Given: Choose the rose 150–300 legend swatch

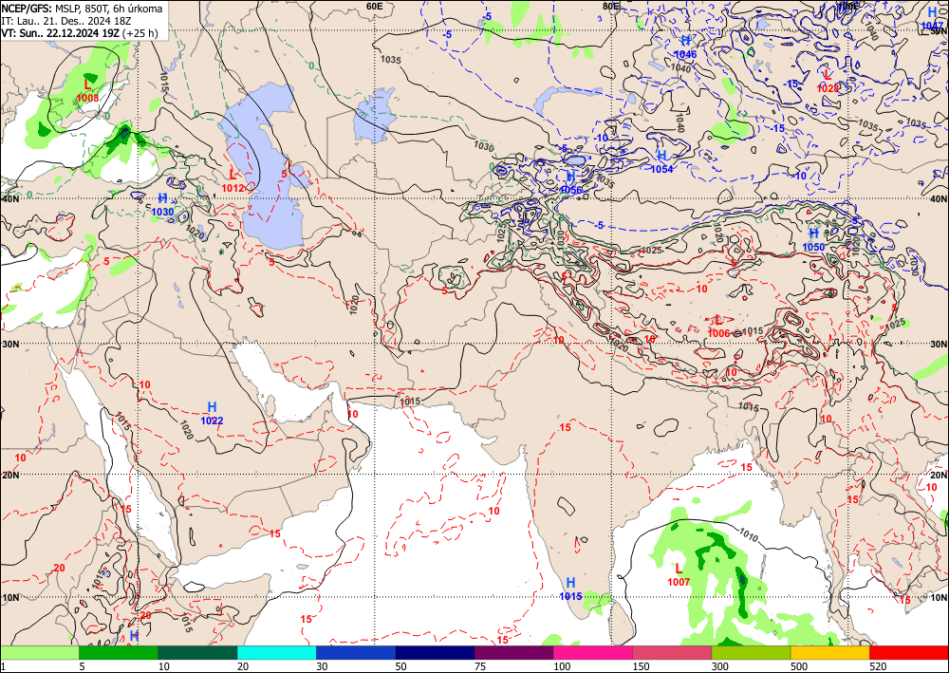Looking at the screenshot, I should click(x=672, y=652).
